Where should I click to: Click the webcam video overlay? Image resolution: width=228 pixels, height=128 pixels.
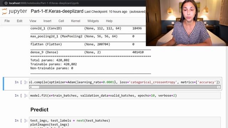coord(187,23)
